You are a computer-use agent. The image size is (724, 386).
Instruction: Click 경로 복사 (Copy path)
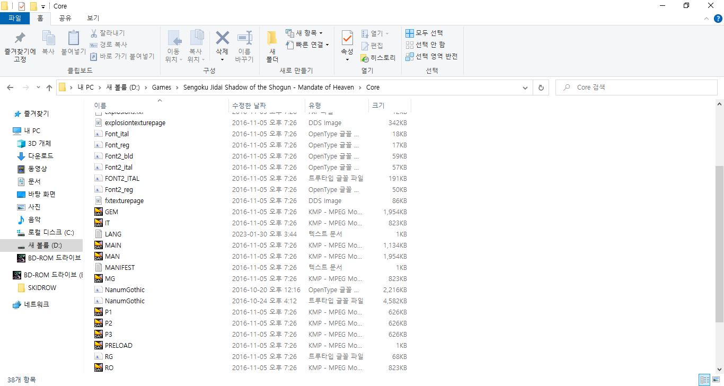(x=109, y=45)
